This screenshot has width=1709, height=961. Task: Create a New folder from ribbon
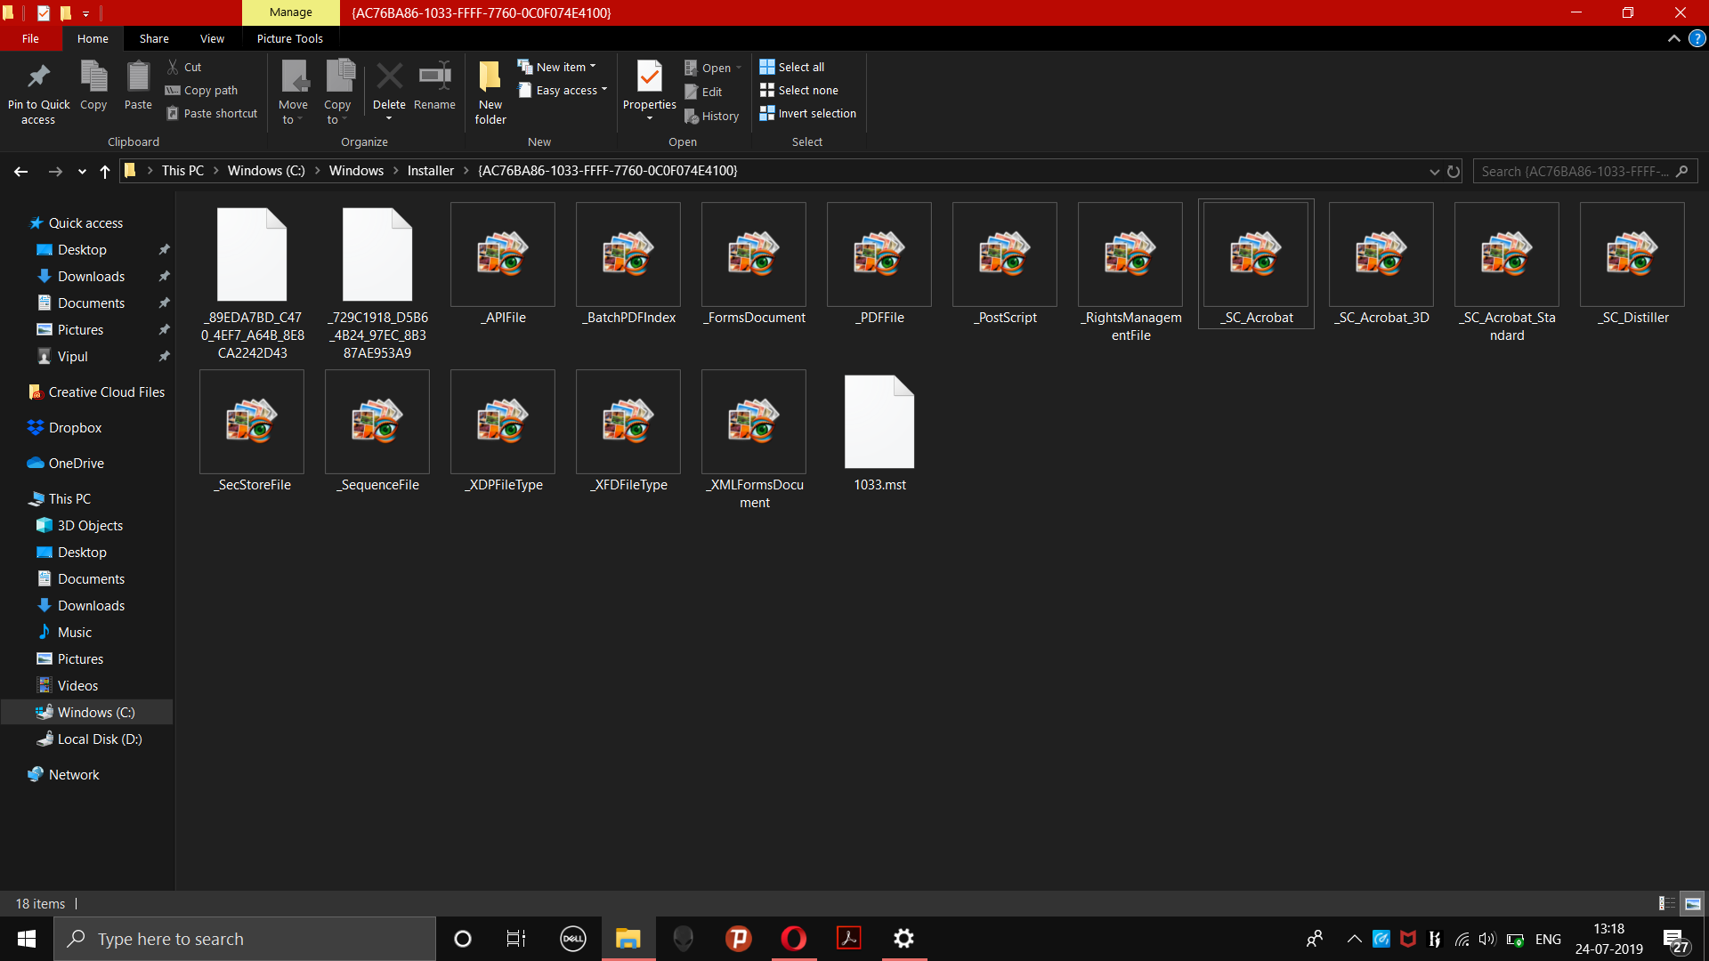point(490,93)
